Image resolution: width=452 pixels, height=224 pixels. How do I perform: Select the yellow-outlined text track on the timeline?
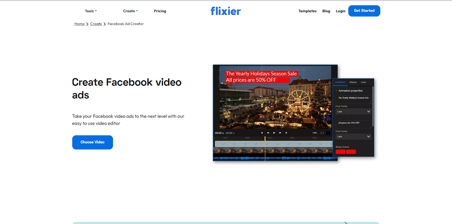pyautogui.click(x=274, y=144)
